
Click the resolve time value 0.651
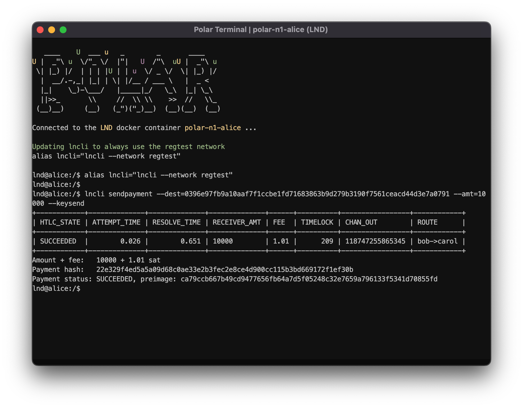pyautogui.click(x=191, y=241)
